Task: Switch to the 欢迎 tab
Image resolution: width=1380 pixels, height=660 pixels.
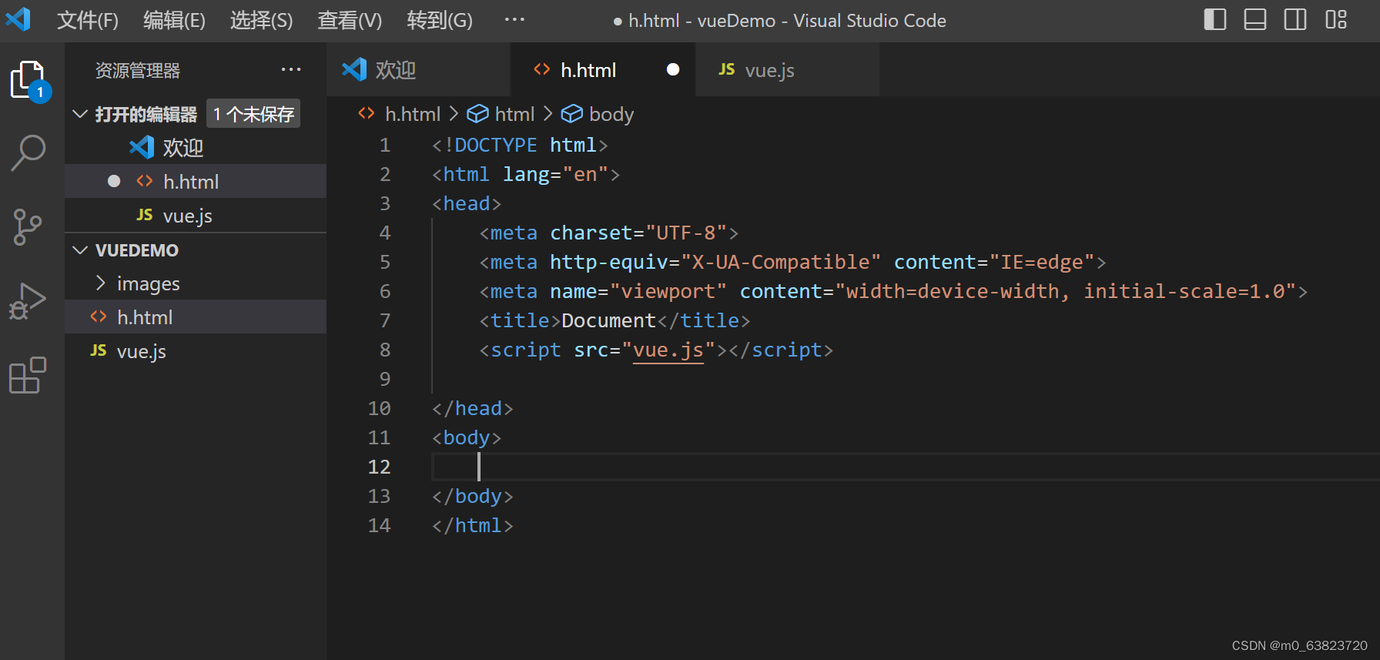Action: [x=418, y=69]
